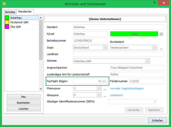The height and width of the screenshot is (127, 171).
Task: Click ellipsis button next to Phänozone
Action: click(105, 88)
